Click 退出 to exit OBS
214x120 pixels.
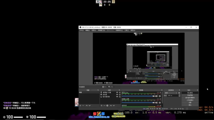coord(190,105)
